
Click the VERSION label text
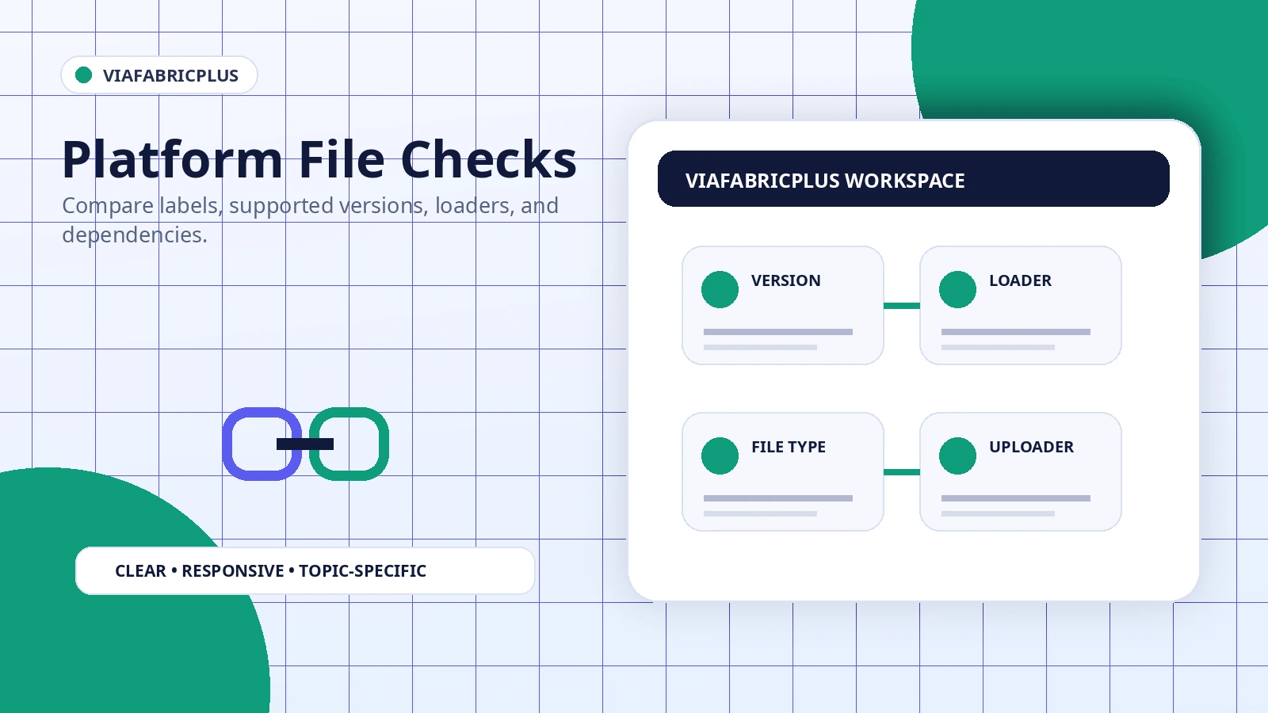pos(785,280)
